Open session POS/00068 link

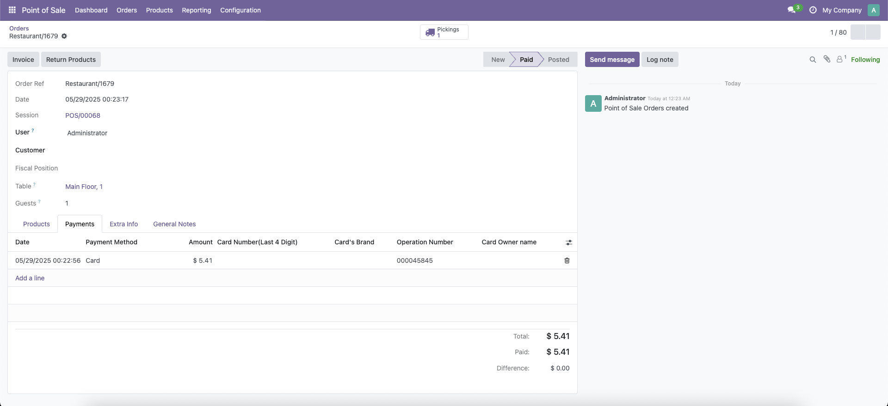83,115
